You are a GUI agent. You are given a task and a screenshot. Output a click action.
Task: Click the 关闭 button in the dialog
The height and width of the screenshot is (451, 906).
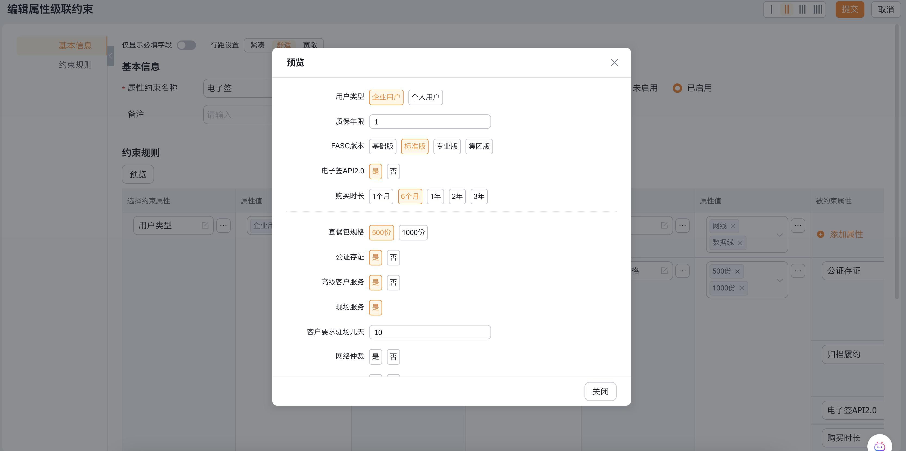pos(600,391)
